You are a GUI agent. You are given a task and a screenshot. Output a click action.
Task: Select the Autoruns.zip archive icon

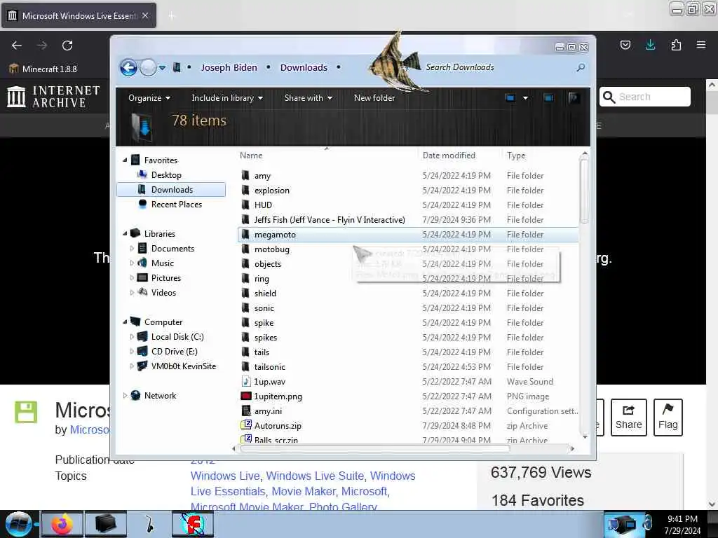click(x=246, y=425)
